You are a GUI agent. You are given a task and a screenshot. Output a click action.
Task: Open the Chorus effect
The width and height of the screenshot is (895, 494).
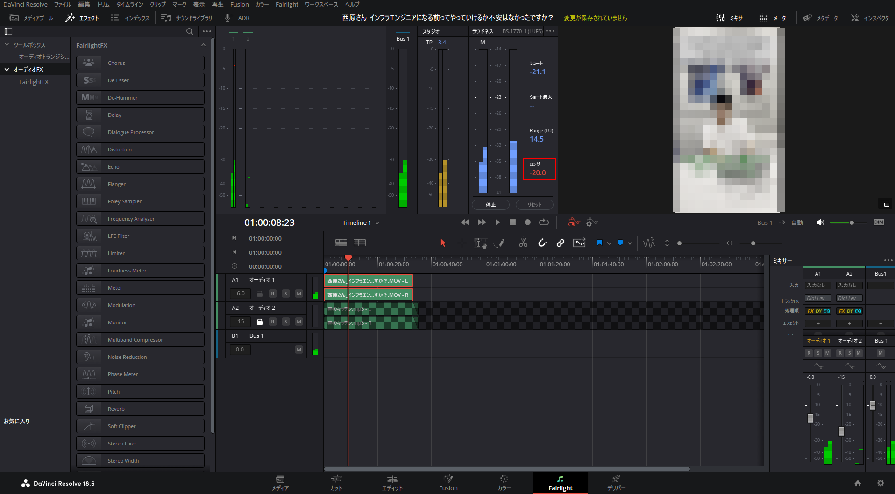[140, 63]
